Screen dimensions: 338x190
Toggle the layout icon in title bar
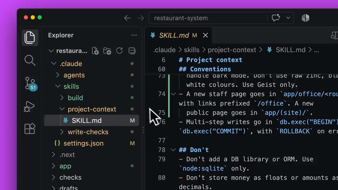tap(306, 18)
